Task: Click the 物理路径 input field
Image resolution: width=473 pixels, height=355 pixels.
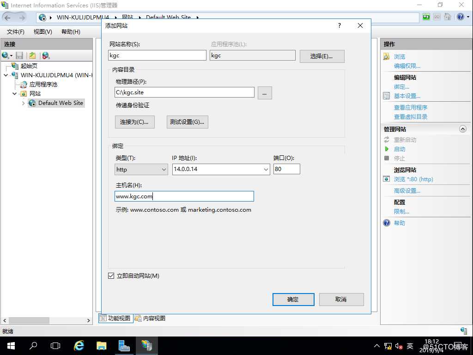Action: point(184,92)
